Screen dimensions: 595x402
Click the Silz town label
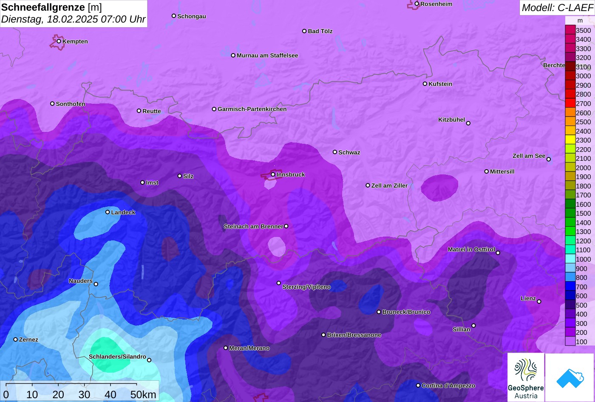[188, 177]
